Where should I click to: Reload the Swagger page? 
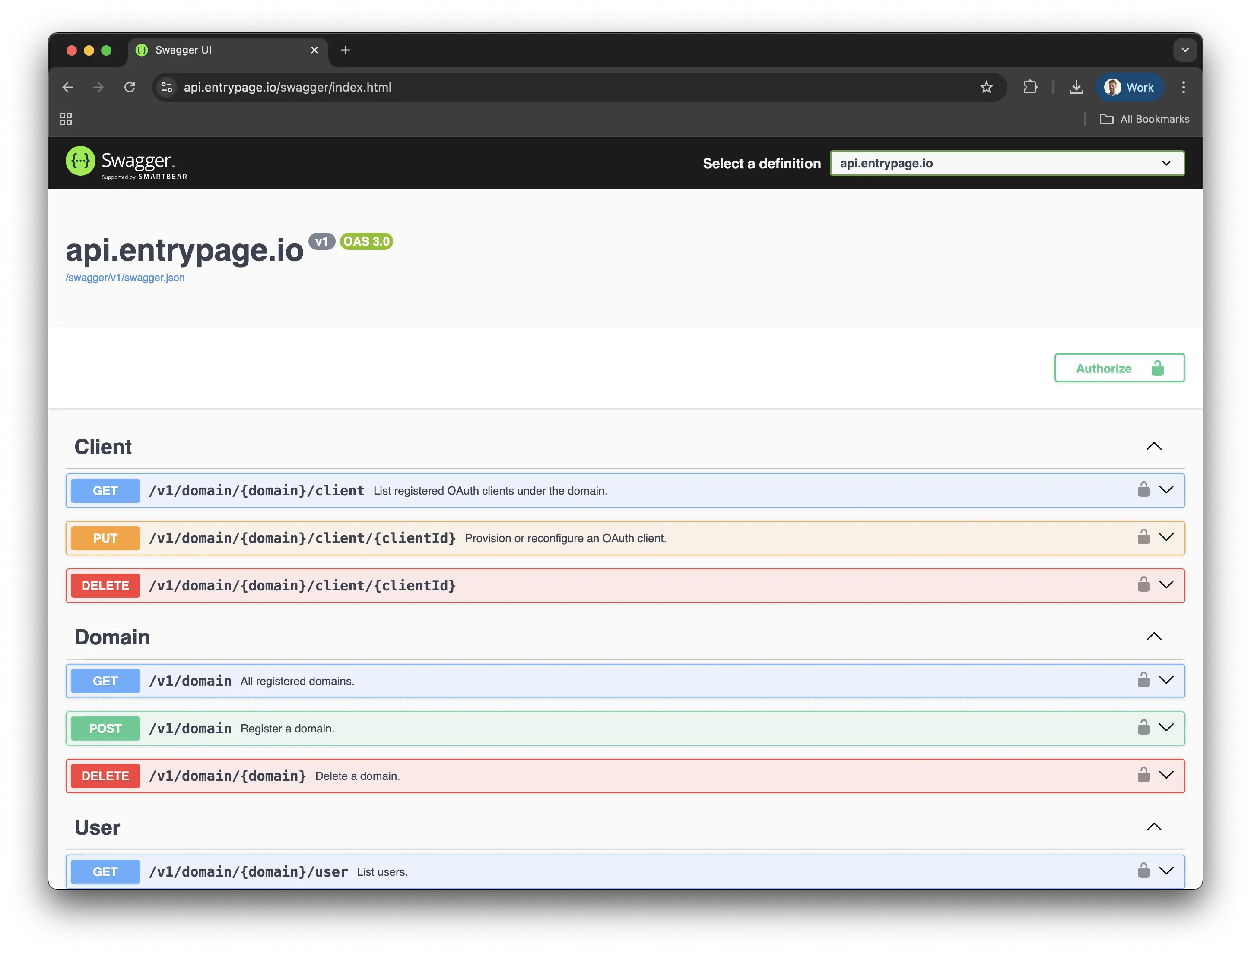130,87
